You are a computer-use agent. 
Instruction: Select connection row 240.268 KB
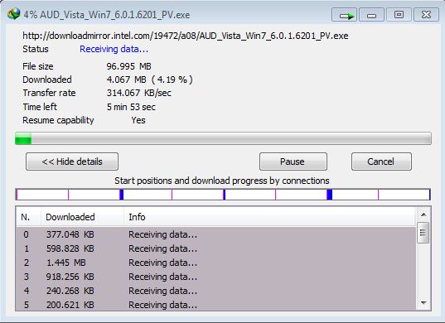[x=216, y=291]
